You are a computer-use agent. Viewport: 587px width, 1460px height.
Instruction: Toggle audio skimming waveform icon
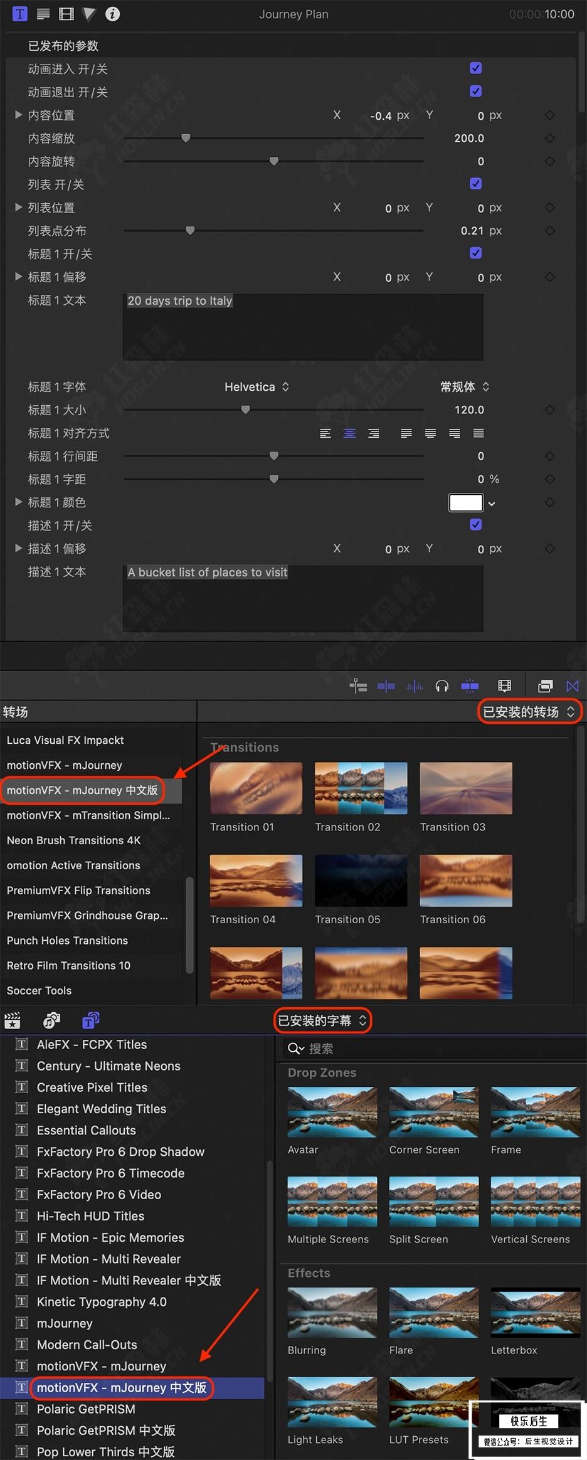(x=414, y=686)
